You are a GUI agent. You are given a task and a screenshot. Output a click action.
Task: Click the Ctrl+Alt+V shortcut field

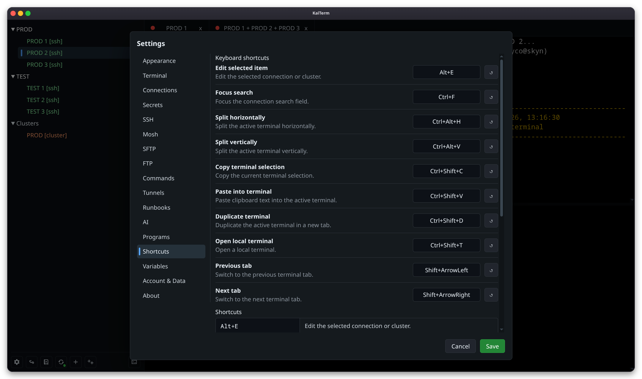pyautogui.click(x=446, y=146)
